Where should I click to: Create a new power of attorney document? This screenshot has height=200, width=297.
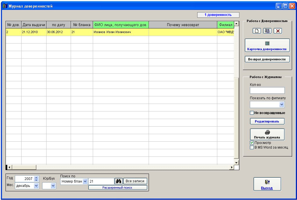pos(257,31)
